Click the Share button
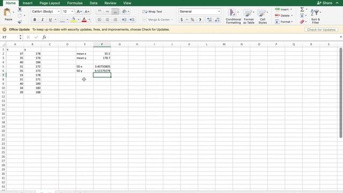 click(324, 3)
